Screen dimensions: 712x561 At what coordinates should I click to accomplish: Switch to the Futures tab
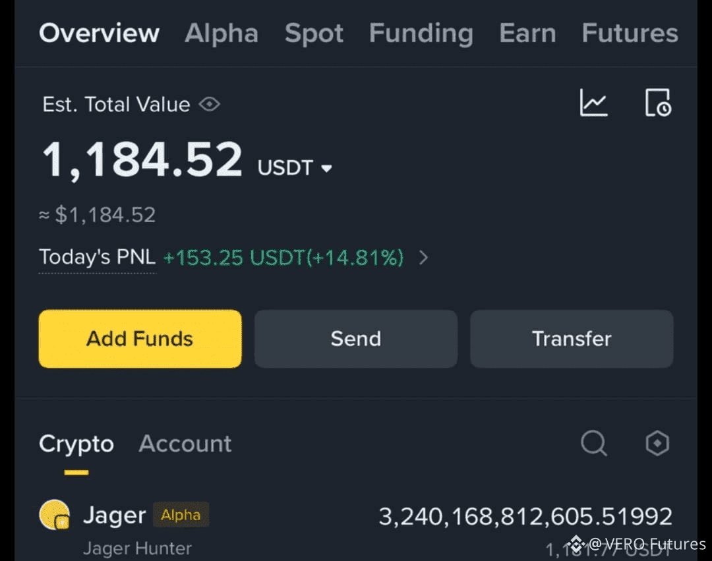[629, 33]
